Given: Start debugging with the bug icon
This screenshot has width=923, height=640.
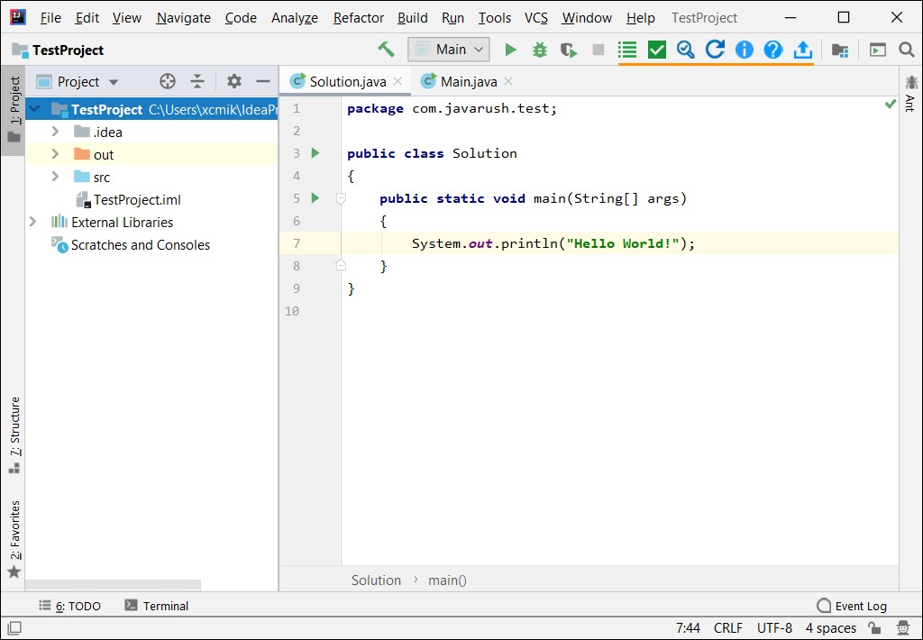Looking at the screenshot, I should tap(539, 50).
